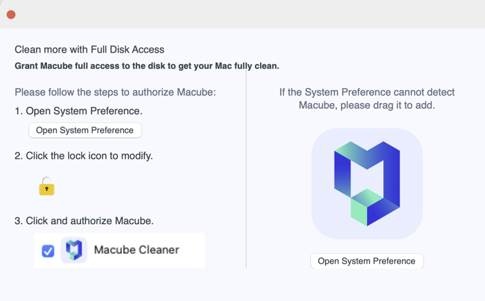Click the vertical divider between the two panes

tap(246, 170)
